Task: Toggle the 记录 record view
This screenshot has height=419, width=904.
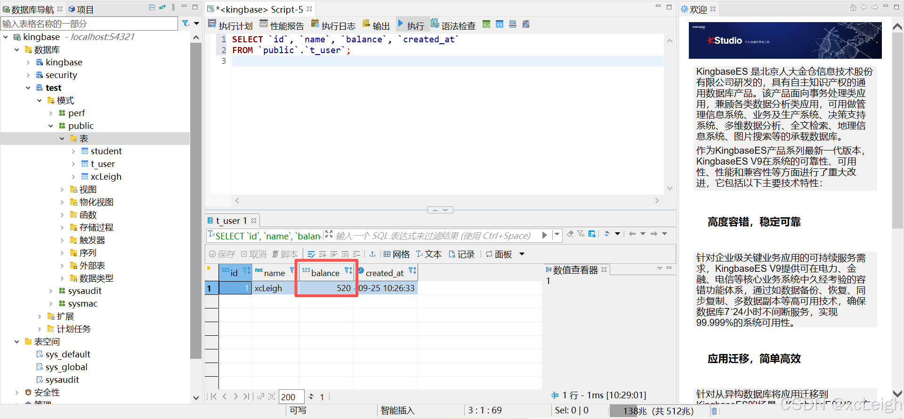Action: [461, 254]
